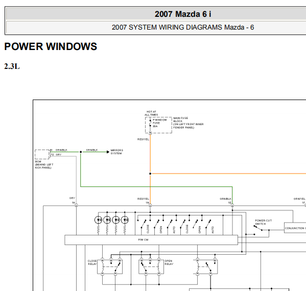This screenshot has height=291, width=306.
Task: Click the 'POWER WINDOWS' heading
Action: pyautogui.click(x=51, y=46)
